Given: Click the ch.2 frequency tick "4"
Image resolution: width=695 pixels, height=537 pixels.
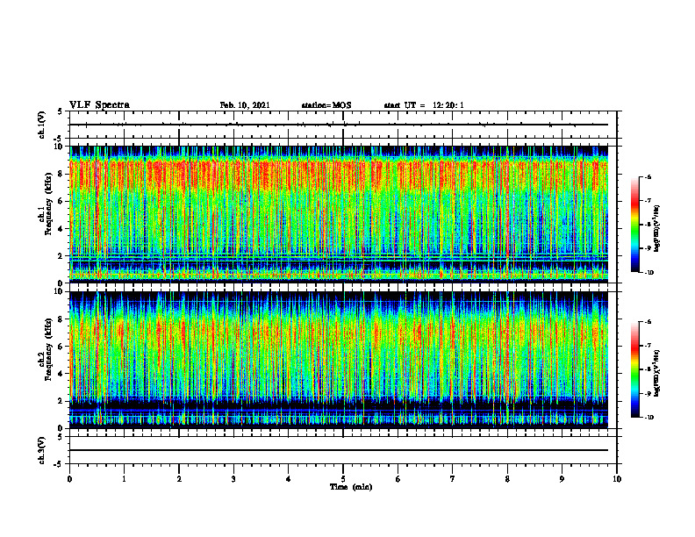Looking at the screenshot, I should (61, 374).
